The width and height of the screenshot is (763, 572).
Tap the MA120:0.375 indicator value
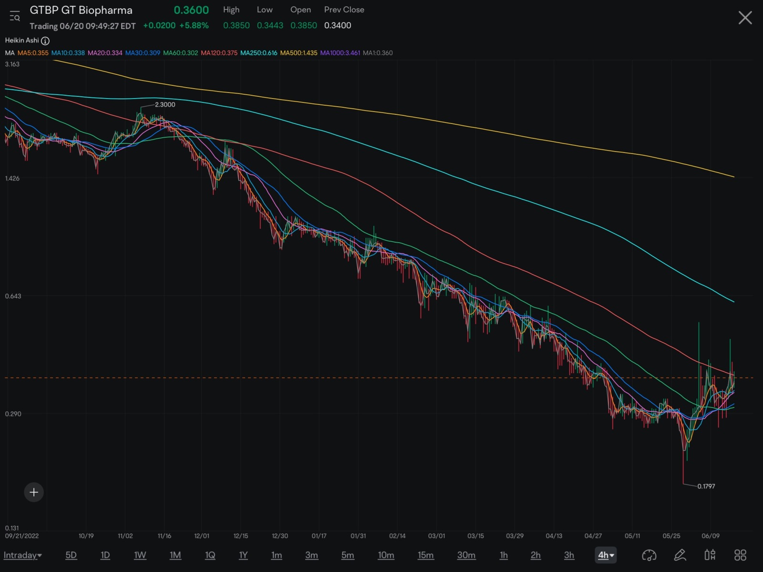coord(219,53)
